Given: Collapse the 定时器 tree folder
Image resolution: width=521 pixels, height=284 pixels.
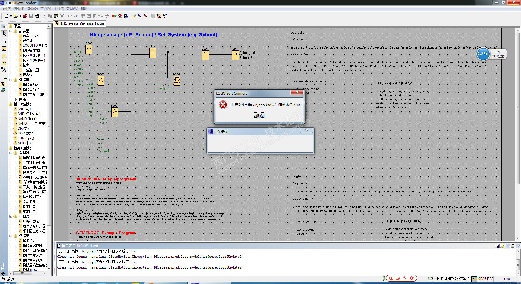Looking at the screenshot, I should 11,153.
